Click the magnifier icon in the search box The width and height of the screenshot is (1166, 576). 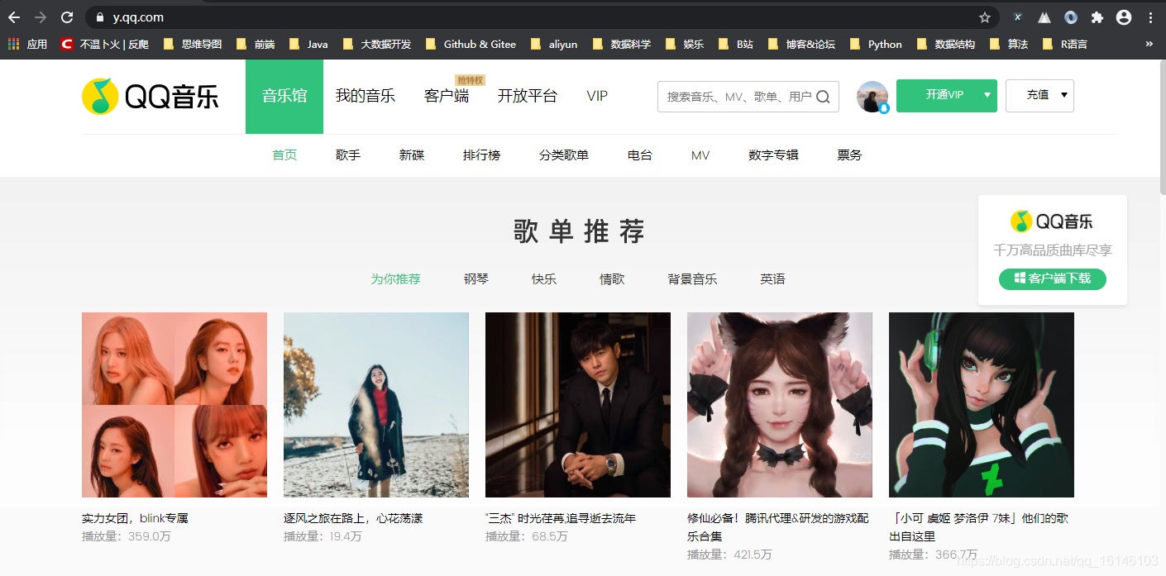coord(823,97)
